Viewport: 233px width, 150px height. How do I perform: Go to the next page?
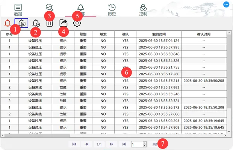[x=112, y=144]
